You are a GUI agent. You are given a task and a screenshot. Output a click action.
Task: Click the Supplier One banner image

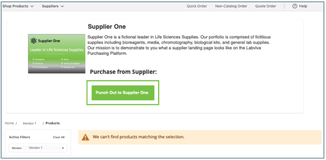[57, 54]
